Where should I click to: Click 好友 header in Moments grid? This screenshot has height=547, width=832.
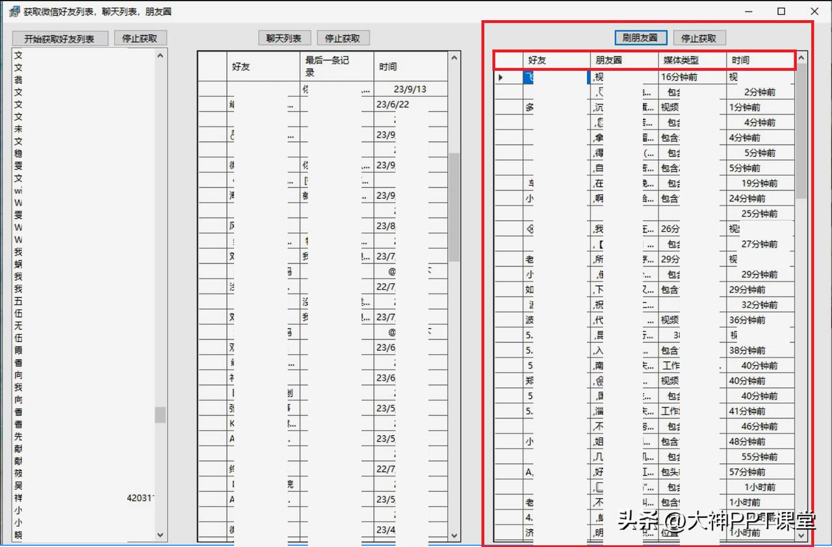click(556, 60)
